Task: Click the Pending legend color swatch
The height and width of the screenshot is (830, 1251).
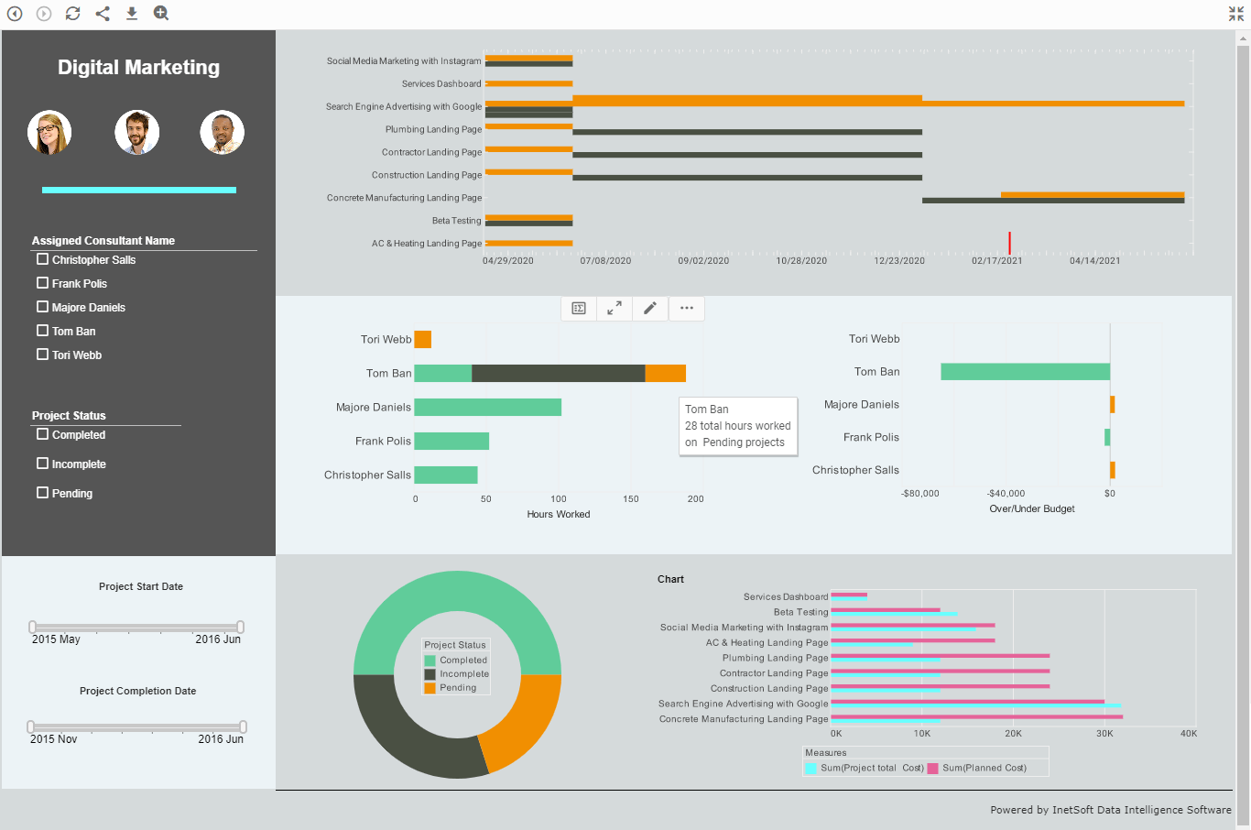Action: pyautogui.click(x=430, y=688)
